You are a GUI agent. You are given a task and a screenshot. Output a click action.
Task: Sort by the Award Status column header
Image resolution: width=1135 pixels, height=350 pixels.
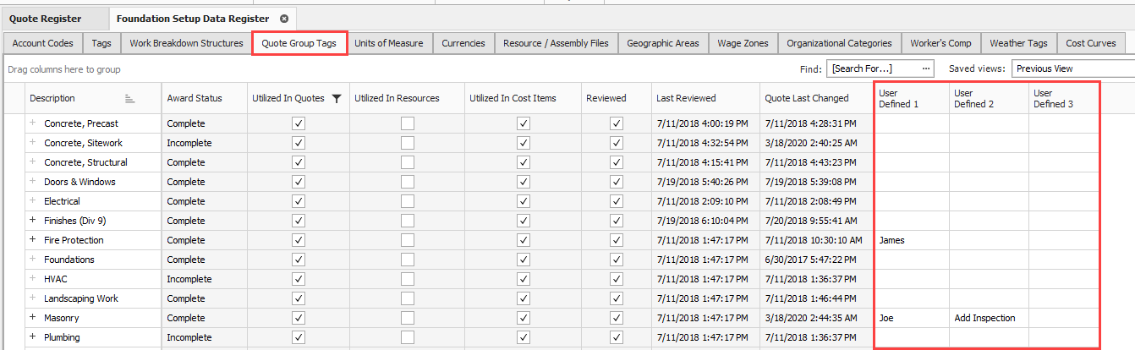coord(195,99)
